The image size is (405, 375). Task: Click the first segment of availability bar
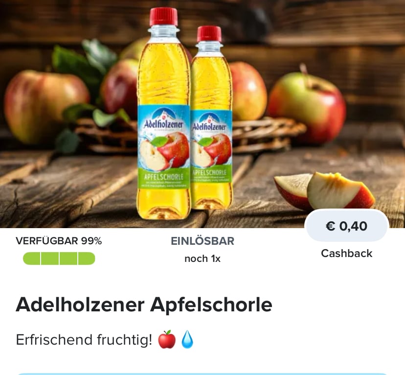pyautogui.click(x=31, y=258)
